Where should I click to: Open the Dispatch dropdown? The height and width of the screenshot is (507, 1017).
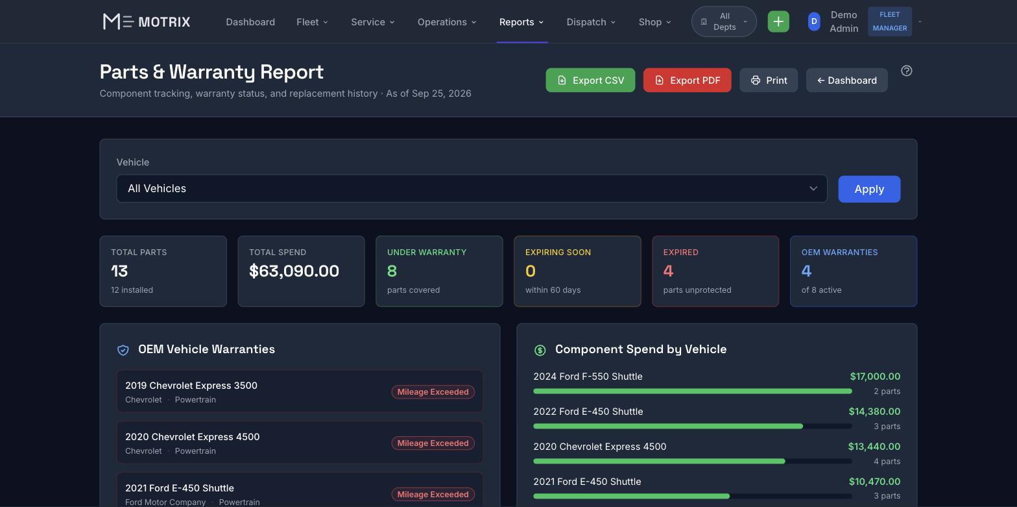591,21
